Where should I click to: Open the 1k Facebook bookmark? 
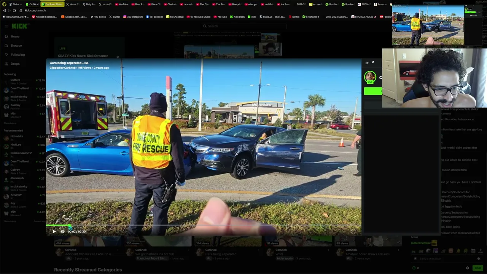154,17
